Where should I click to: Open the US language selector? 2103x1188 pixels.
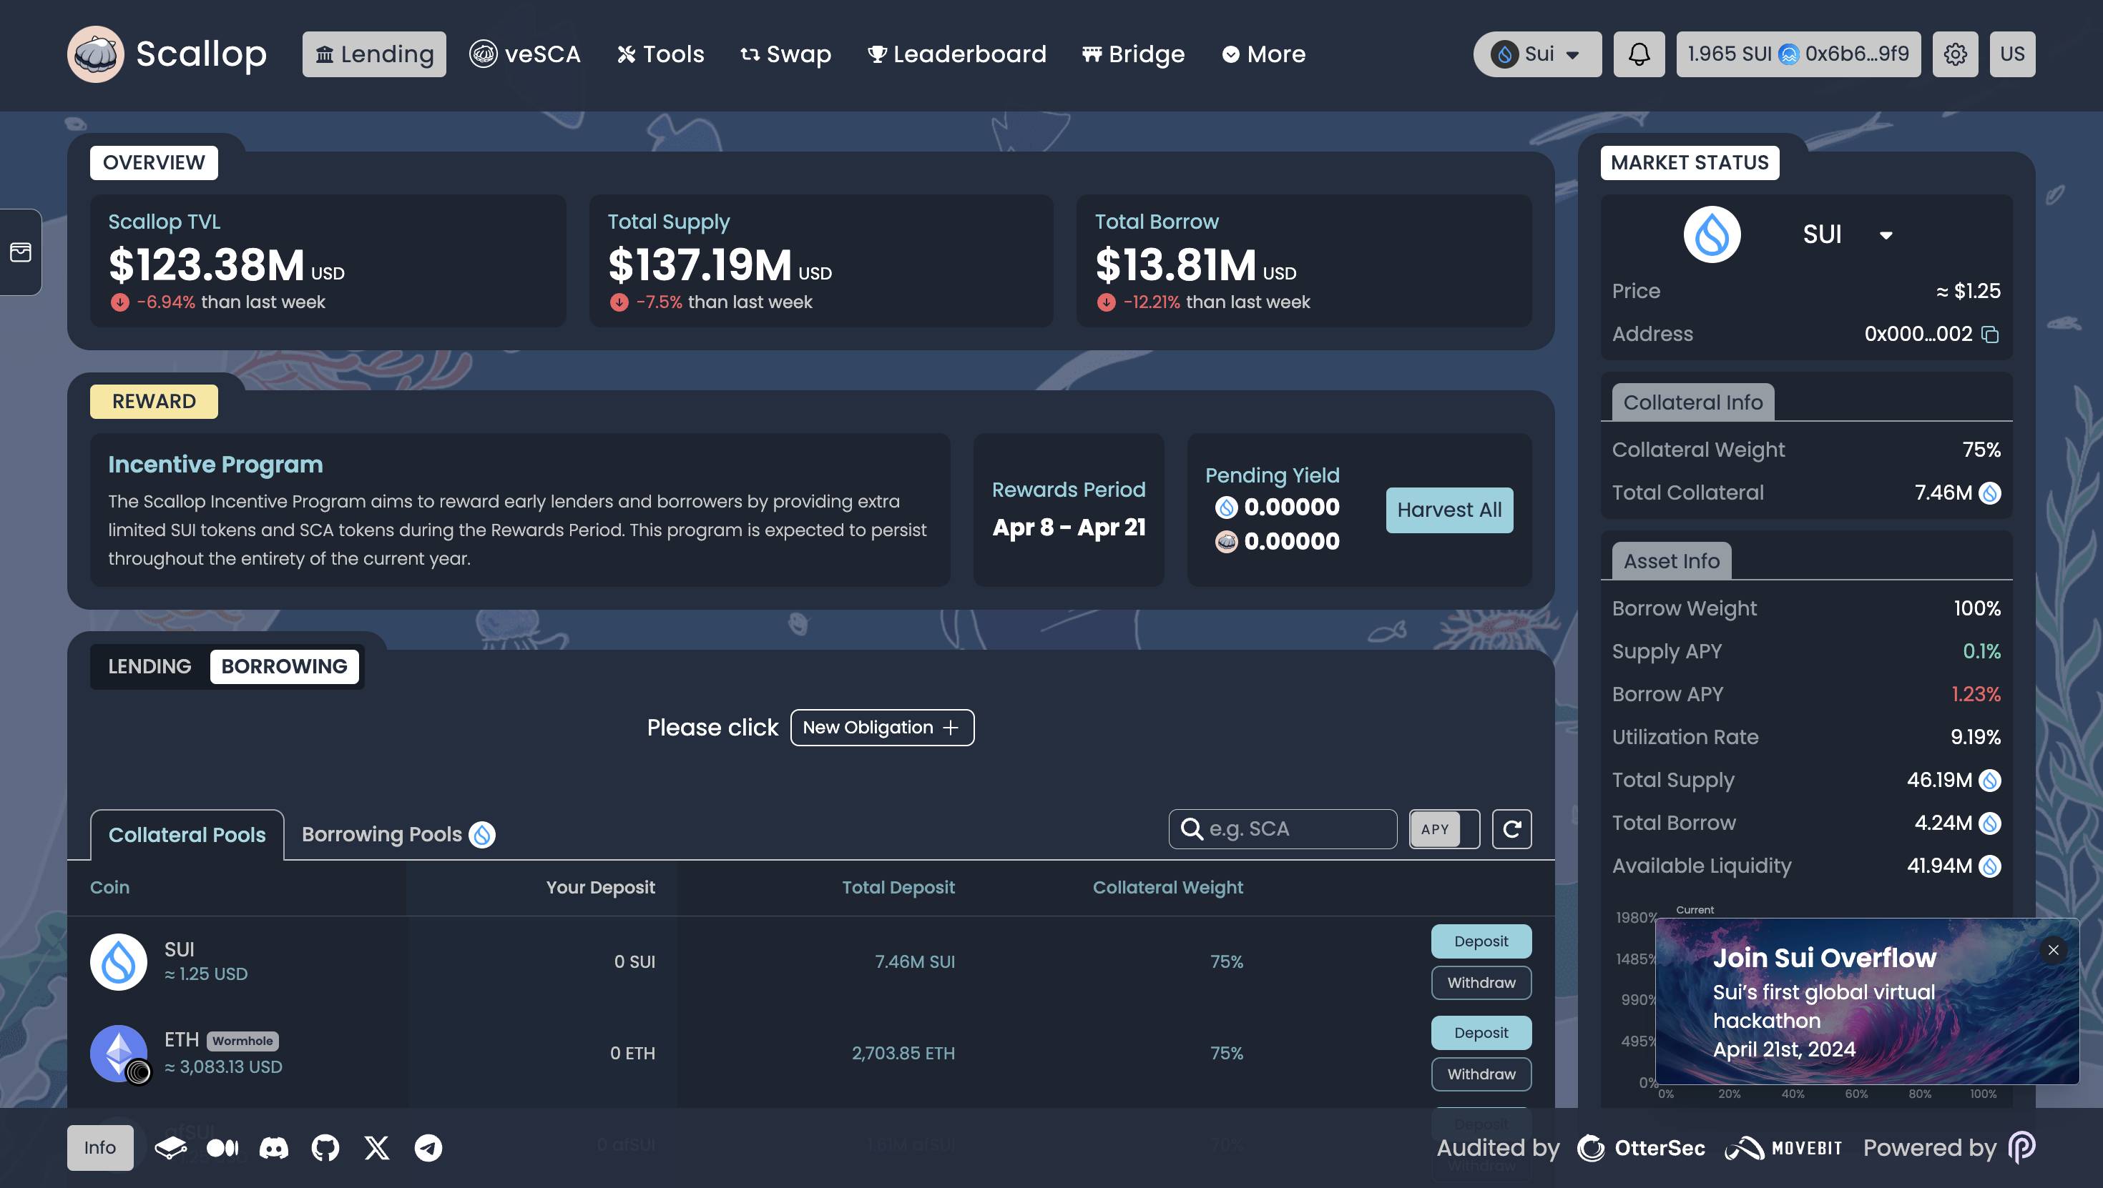pyautogui.click(x=2011, y=54)
